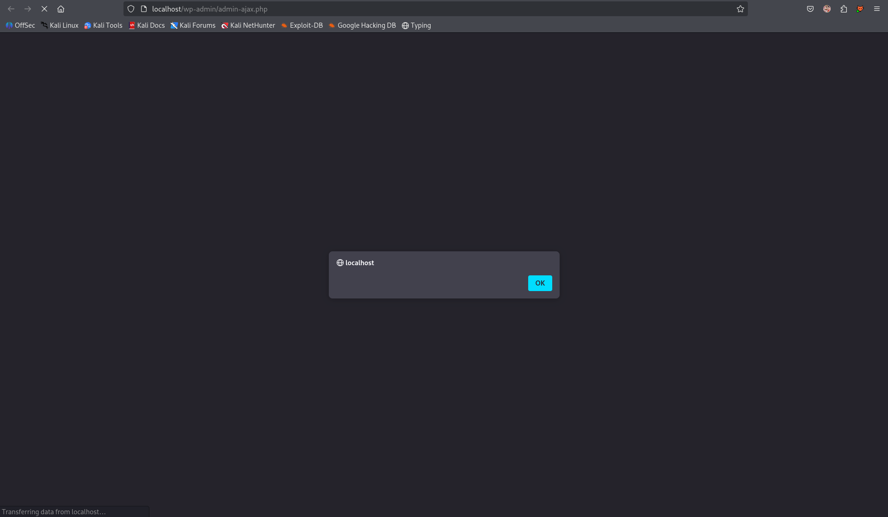The height and width of the screenshot is (517, 888).
Task: Go to the browser home page
Action: (61, 9)
